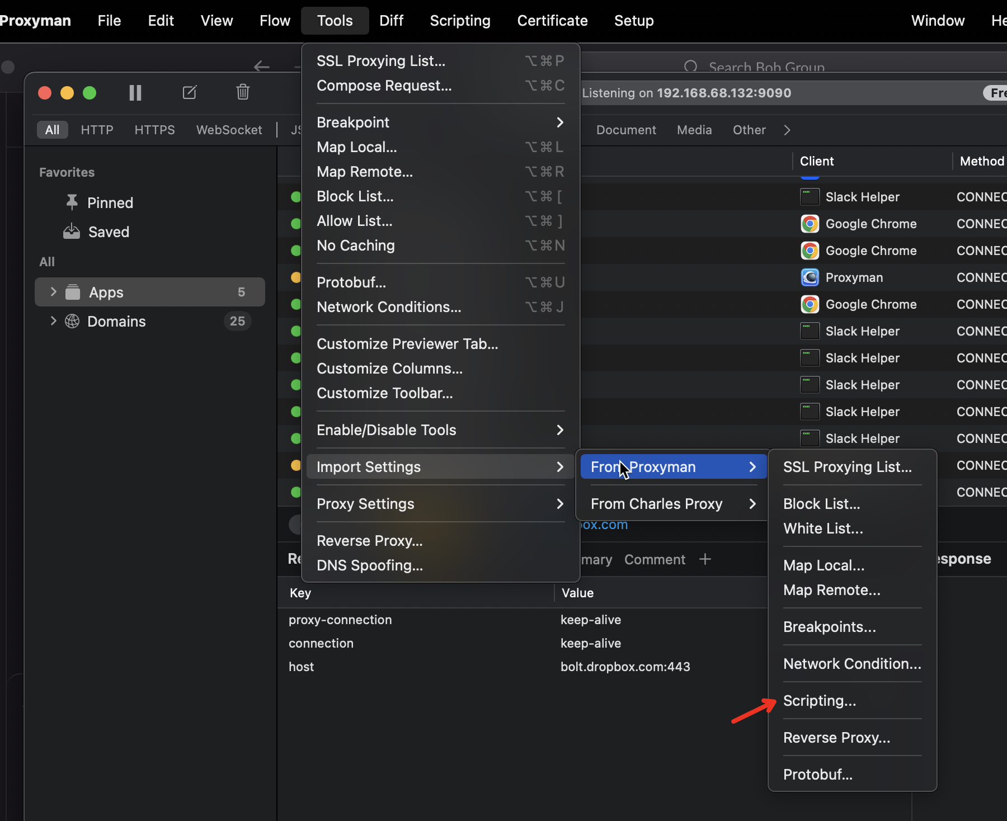Click the pin icon beside Pinned
Viewport: 1007px width, 821px height.
coord(72,202)
